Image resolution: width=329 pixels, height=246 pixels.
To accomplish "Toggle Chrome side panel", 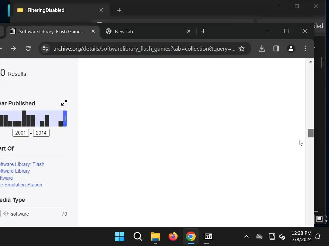I will [x=276, y=49].
